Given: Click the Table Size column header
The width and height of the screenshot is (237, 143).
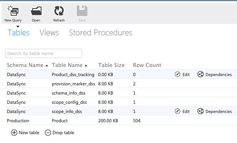Looking at the screenshot, I should (x=111, y=65).
